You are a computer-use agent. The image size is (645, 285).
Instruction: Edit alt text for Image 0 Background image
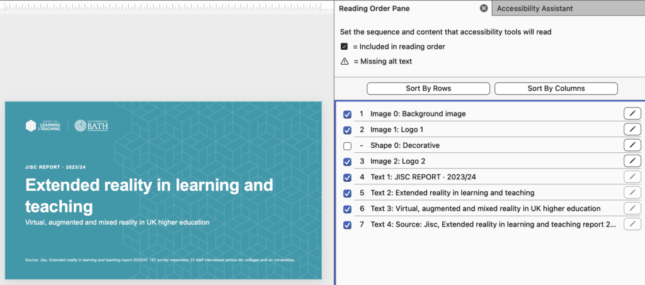point(632,114)
